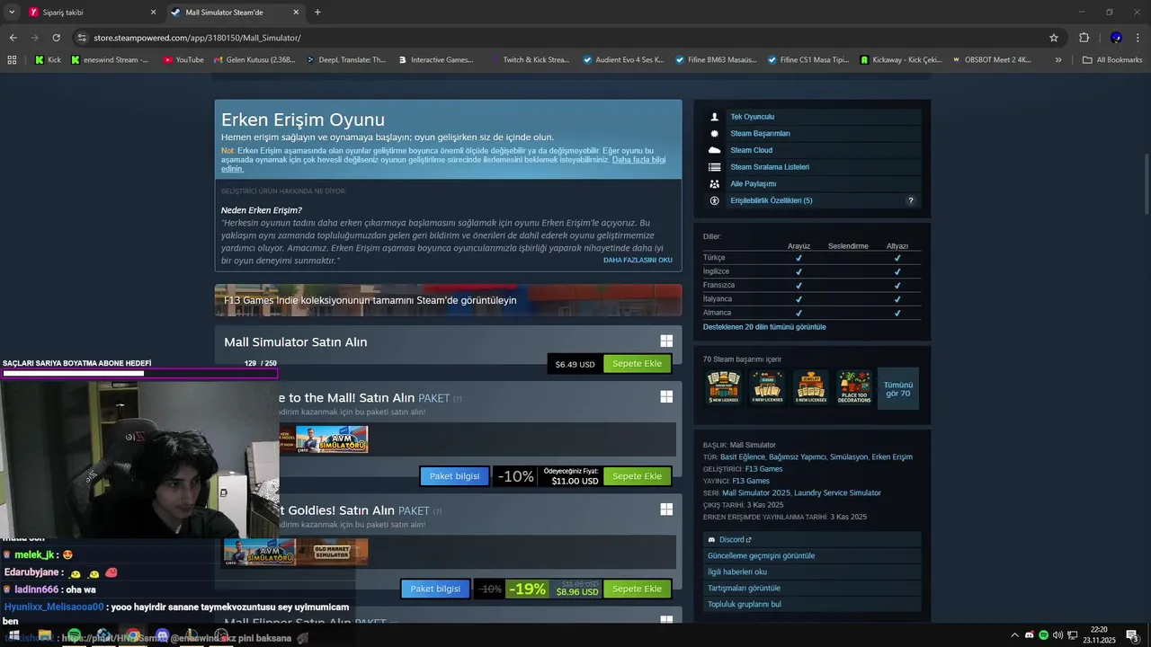Click the Simülasyon genre link
Image resolution: width=1151 pixels, height=647 pixels.
point(848,456)
